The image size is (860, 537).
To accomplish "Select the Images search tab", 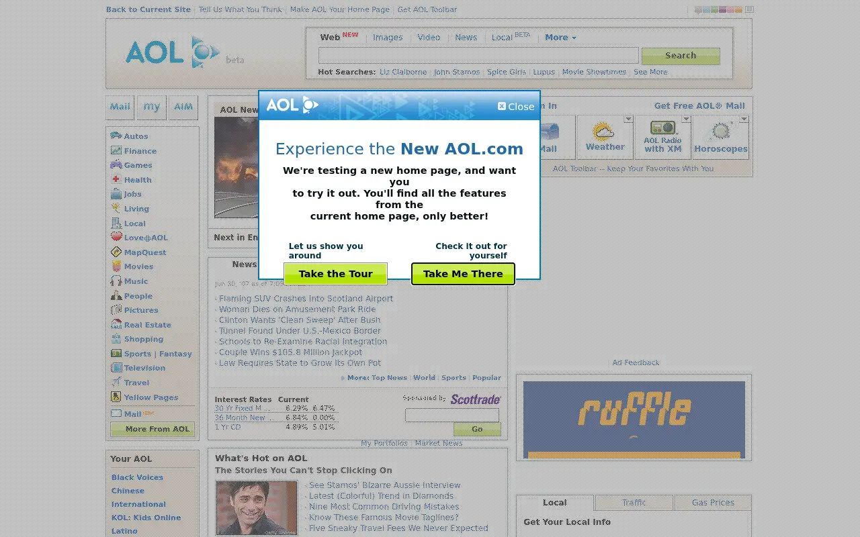I will 388,38.
